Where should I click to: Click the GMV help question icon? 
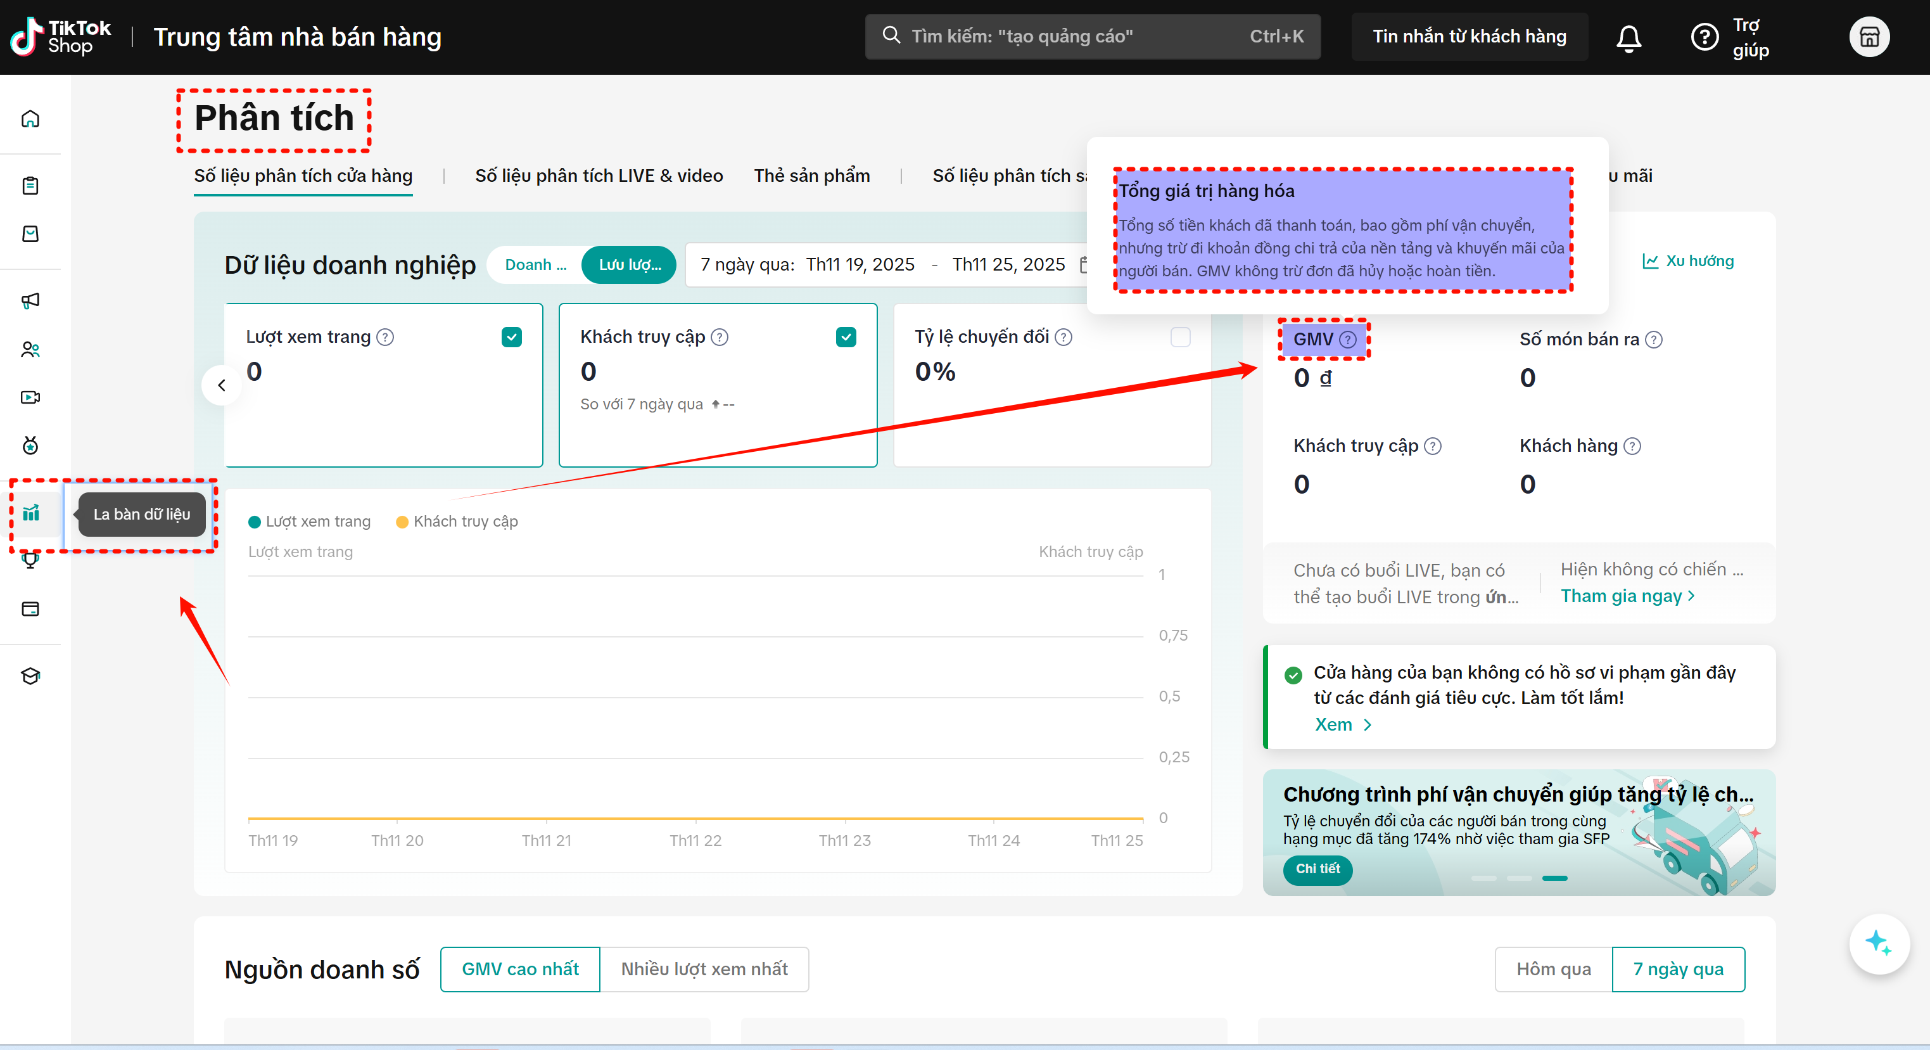[1348, 340]
